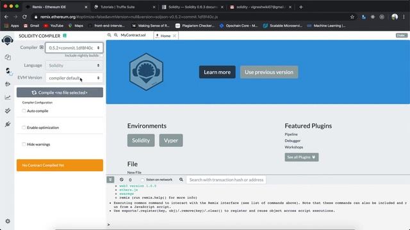The image size is (410, 230).
Task: Click the terminal search magnifier icon
Action: click(181, 180)
